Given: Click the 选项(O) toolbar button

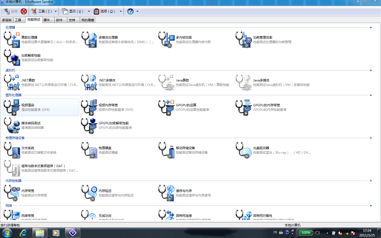Looking at the screenshot, I should point(105,11).
